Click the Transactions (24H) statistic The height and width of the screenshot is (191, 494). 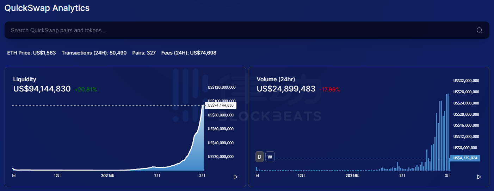(94, 53)
